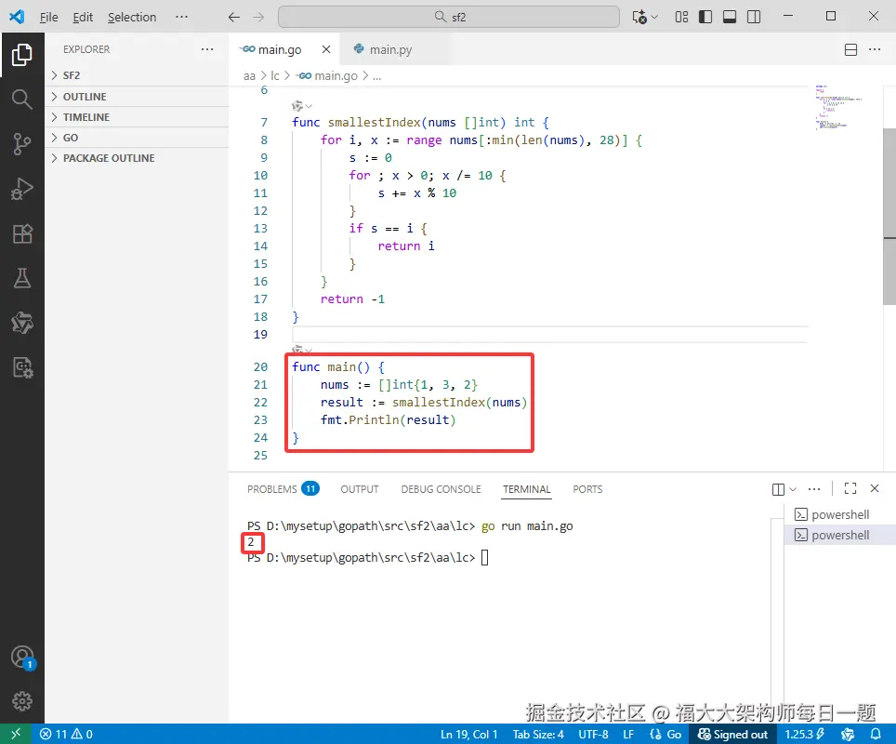Screen dimensions: 896x744
Task: Expand the PACKAGE OUTLINE section
Action: click(x=137, y=158)
